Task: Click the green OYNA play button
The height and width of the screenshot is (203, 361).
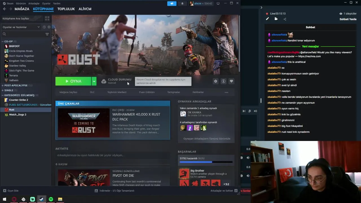Action: point(73,81)
